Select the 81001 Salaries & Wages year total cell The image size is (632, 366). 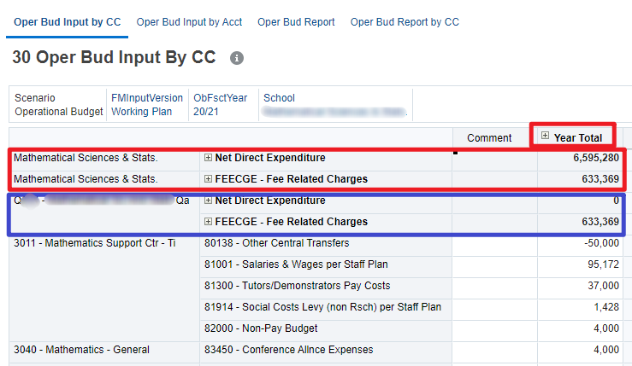pos(580,264)
